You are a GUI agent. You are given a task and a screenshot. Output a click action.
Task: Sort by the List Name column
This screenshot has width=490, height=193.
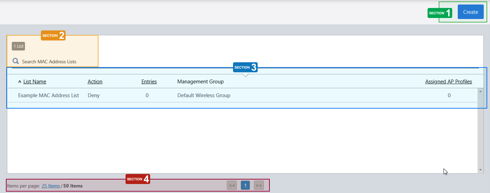(35, 82)
